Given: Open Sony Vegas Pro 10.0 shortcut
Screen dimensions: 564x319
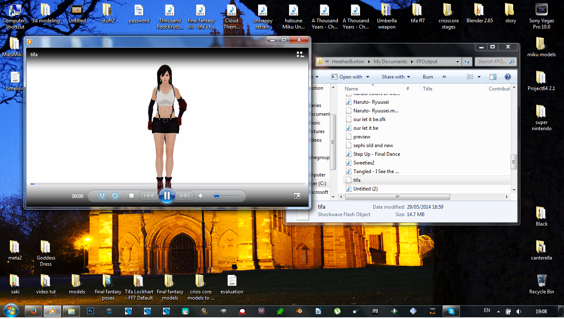Looking at the screenshot, I should (541, 17).
